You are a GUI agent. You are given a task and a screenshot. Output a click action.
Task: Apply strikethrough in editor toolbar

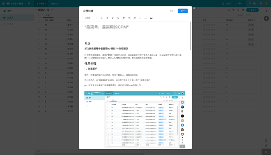124,18
